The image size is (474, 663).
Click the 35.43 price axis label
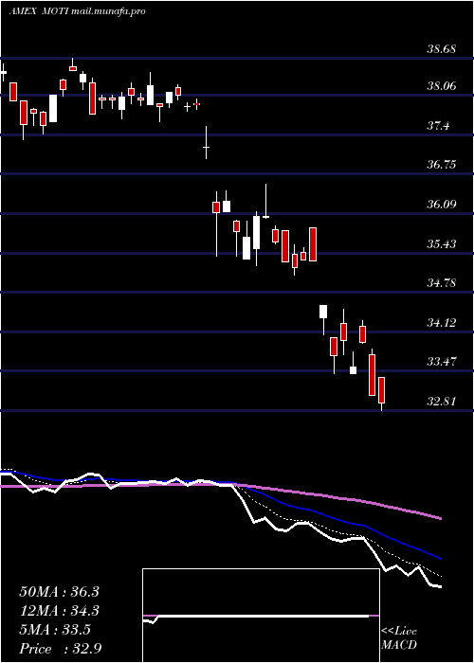click(441, 244)
